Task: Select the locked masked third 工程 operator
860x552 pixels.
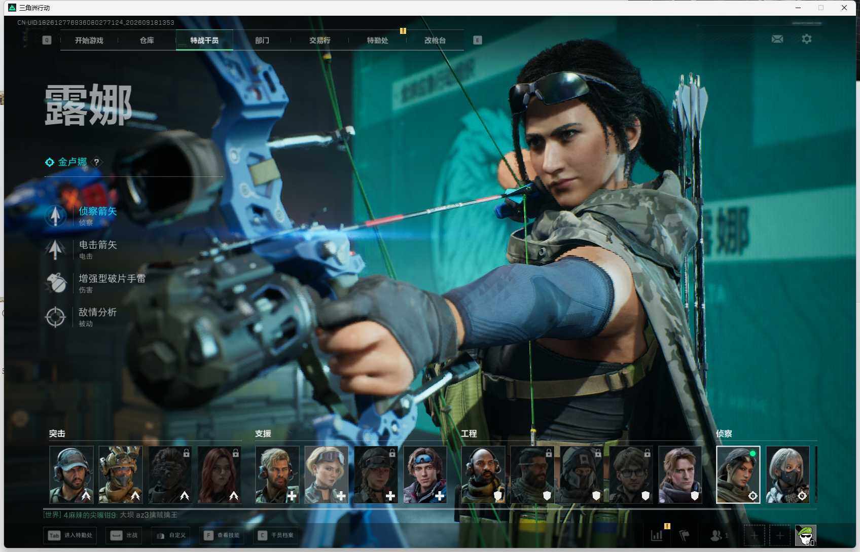Action: (x=582, y=474)
